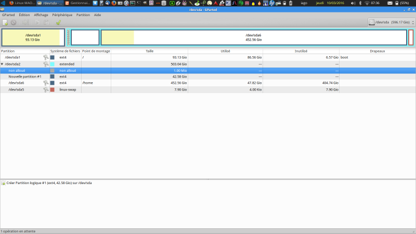This screenshot has width=416, height=234.
Task: Select /dev/sda6 block in the disk map
Action: (x=253, y=37)
